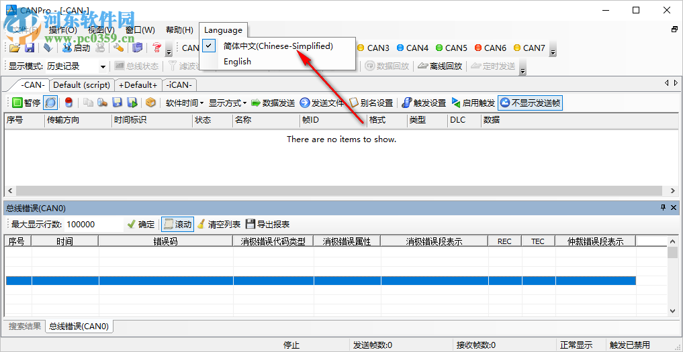
Task: Click 数据发送 data send button
Action: [273, 103]
